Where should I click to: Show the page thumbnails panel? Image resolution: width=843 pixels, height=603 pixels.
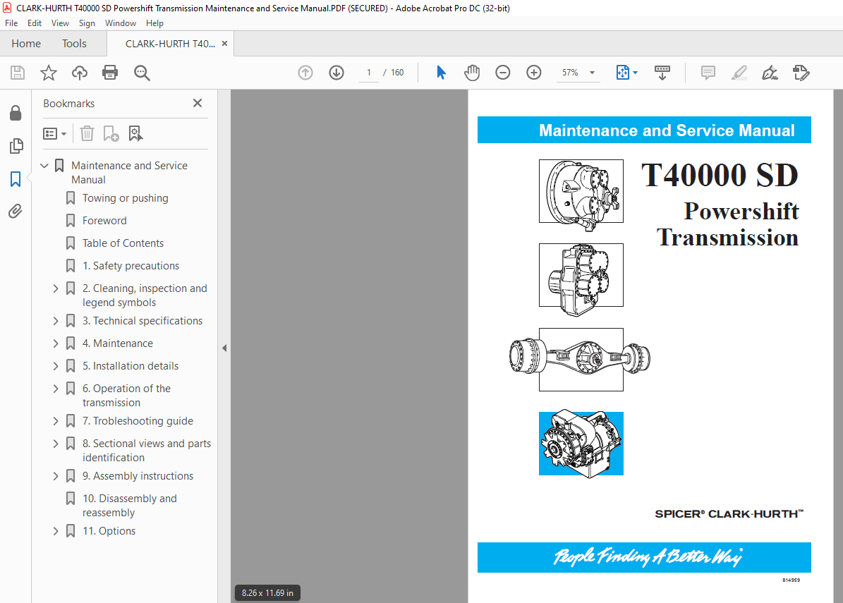click(x=16, y=146)
